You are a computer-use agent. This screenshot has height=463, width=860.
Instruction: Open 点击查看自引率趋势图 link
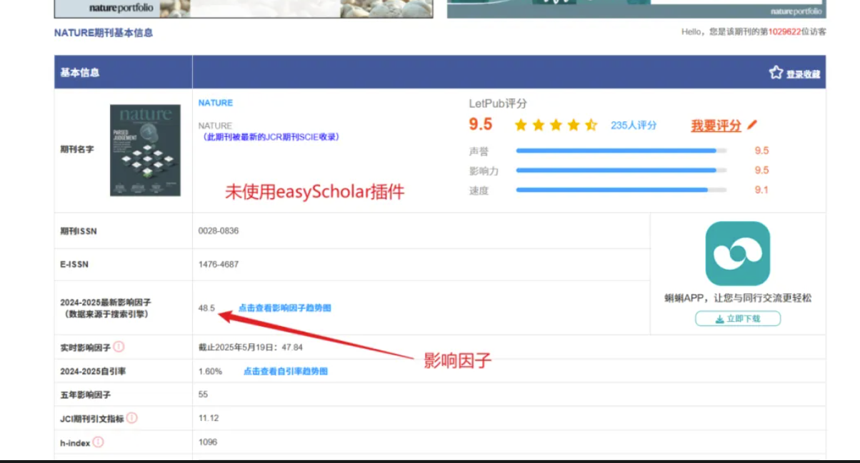pyautogui.click(x=286, y=372)
